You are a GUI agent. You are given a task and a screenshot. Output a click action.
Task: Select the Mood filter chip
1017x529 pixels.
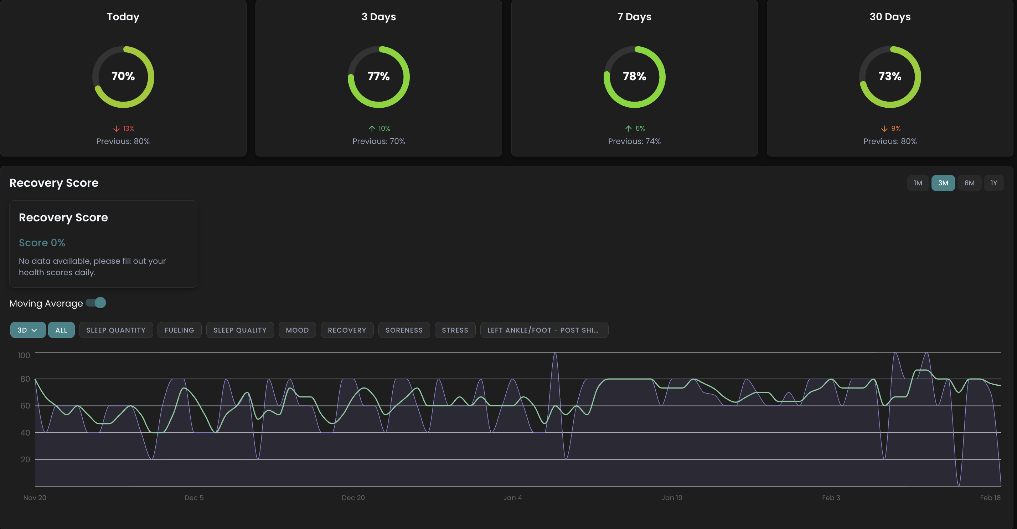(297, 330)
